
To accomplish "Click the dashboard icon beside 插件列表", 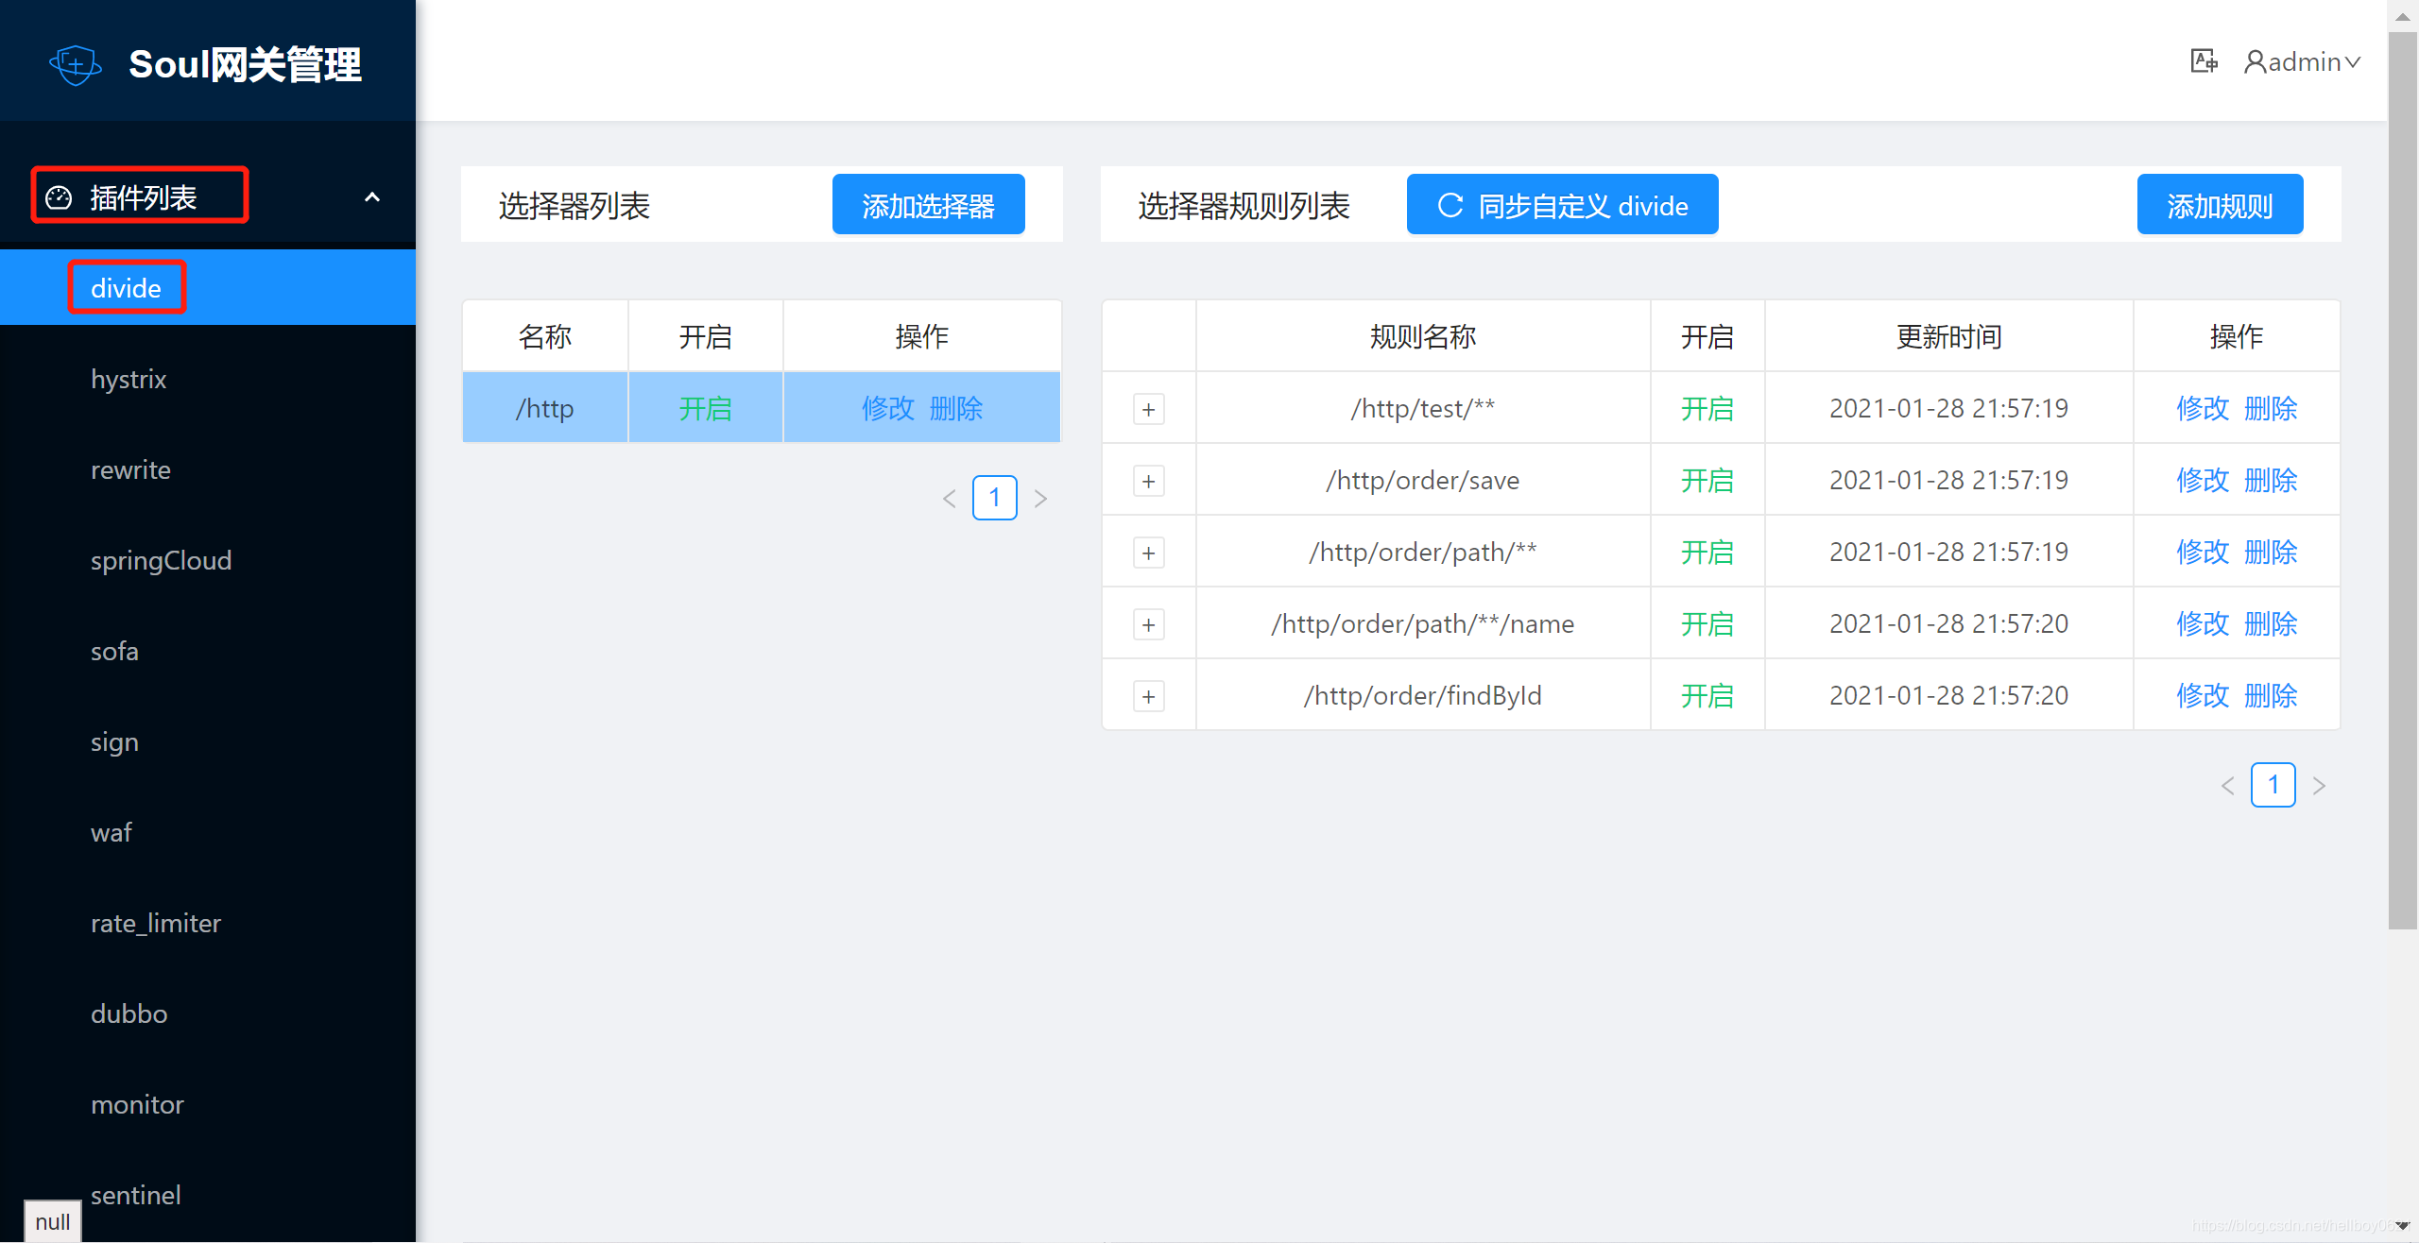I will pos(59,197).
